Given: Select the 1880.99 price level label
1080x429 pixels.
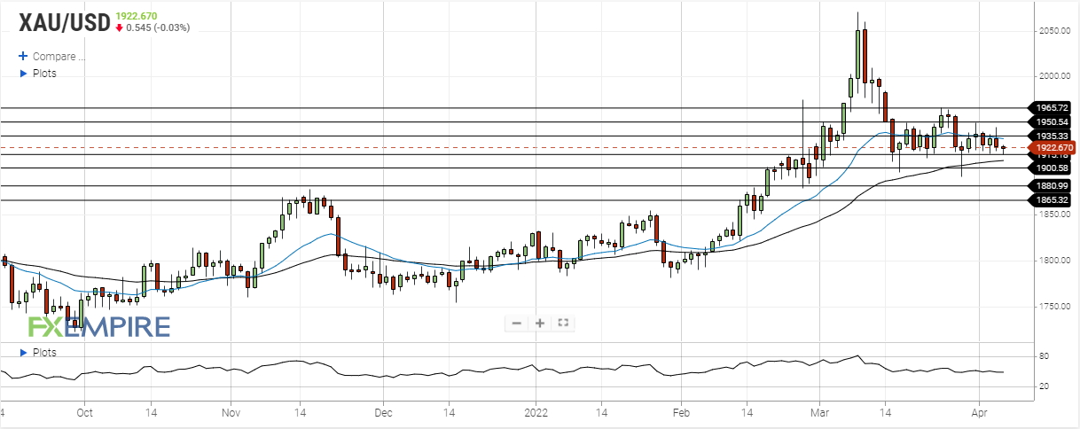Looking at the screenshot, I should click(x=1051, y=186).
